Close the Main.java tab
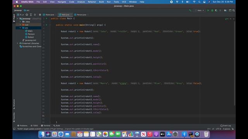248x139 pixels. pos(71,15)
